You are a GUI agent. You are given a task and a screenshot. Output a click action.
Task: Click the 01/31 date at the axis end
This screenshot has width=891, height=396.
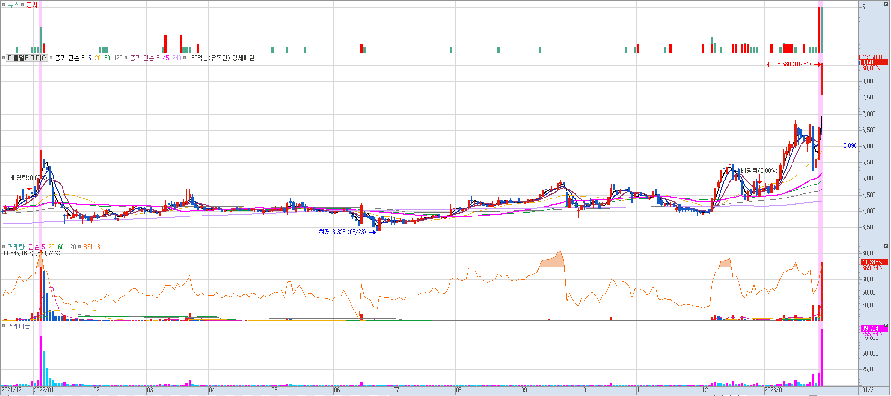click(869, 390)
